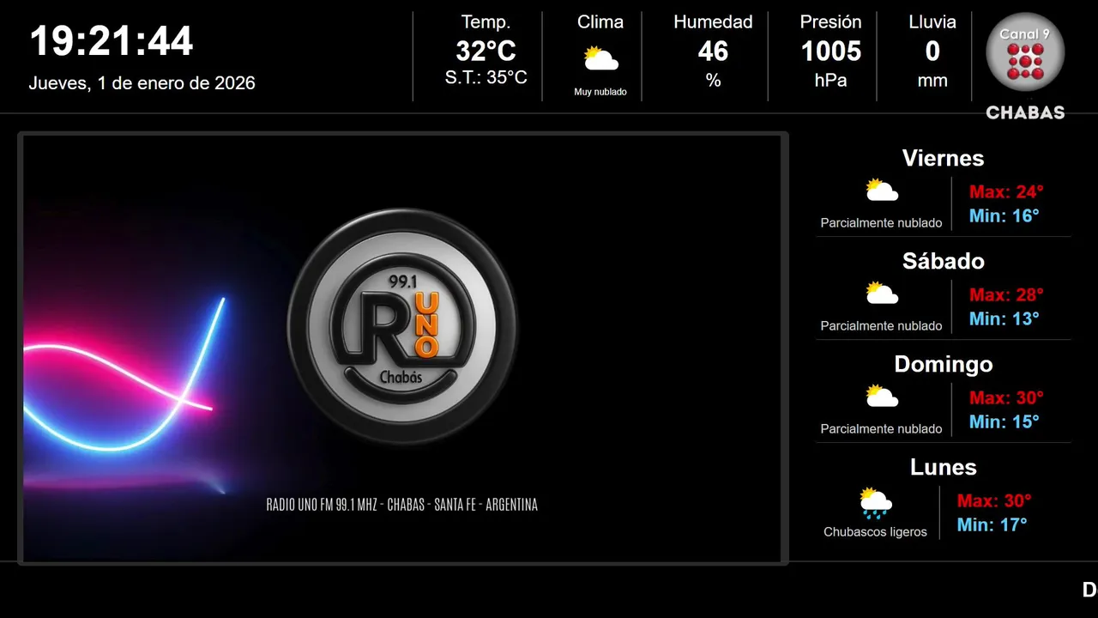Click the Muy nublado caption
The image size is (1098, 618).
[x=600, y=92]
